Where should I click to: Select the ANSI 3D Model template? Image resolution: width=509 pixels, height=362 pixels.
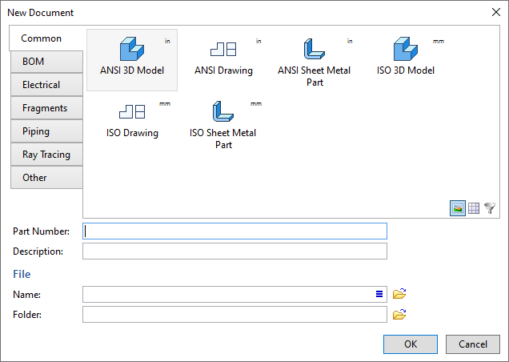point(132,60)
